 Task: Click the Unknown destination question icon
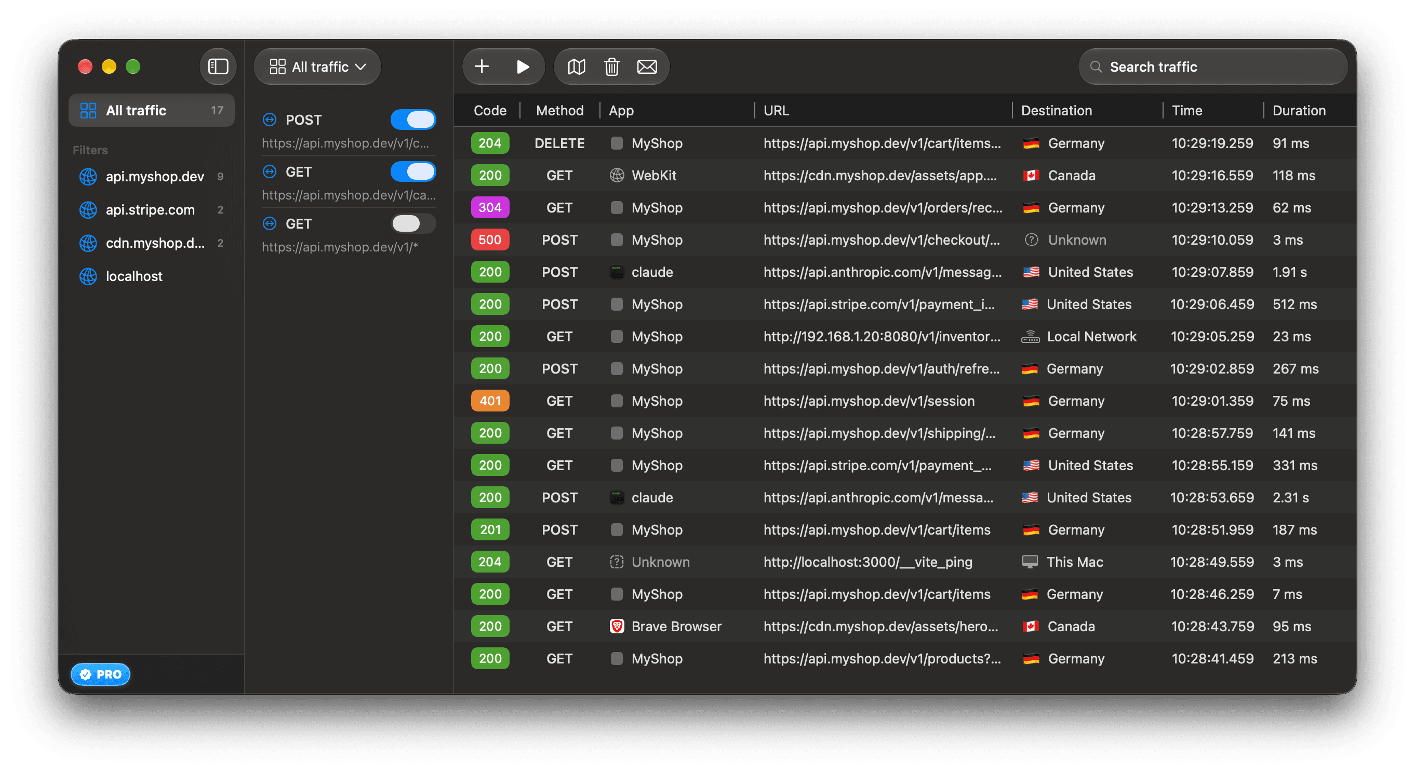[1031, 240]
